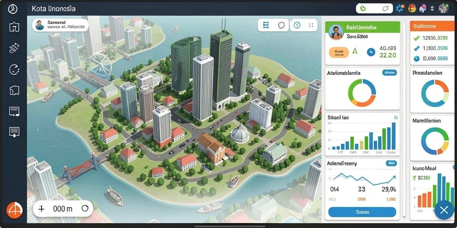Image resolution: width=457 pixels, height=228 pixels.
Task: Open the building icon in the sidebar
Action: 14,27
